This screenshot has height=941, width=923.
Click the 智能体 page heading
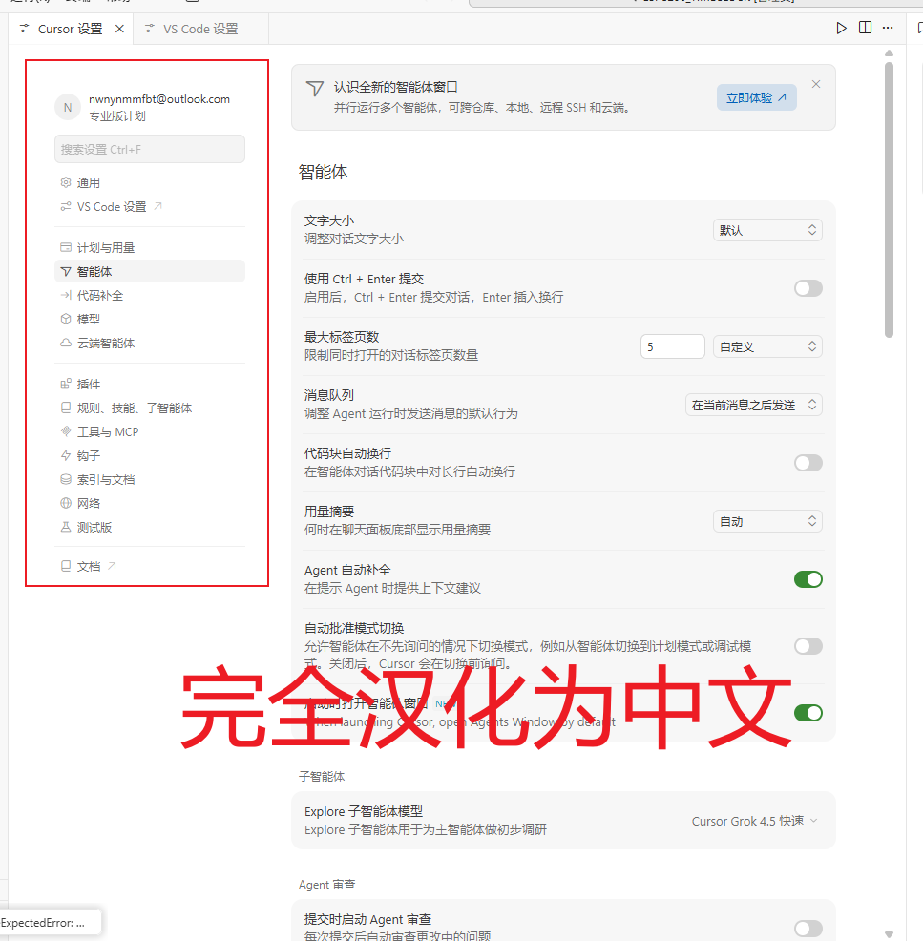pos(324,172)
